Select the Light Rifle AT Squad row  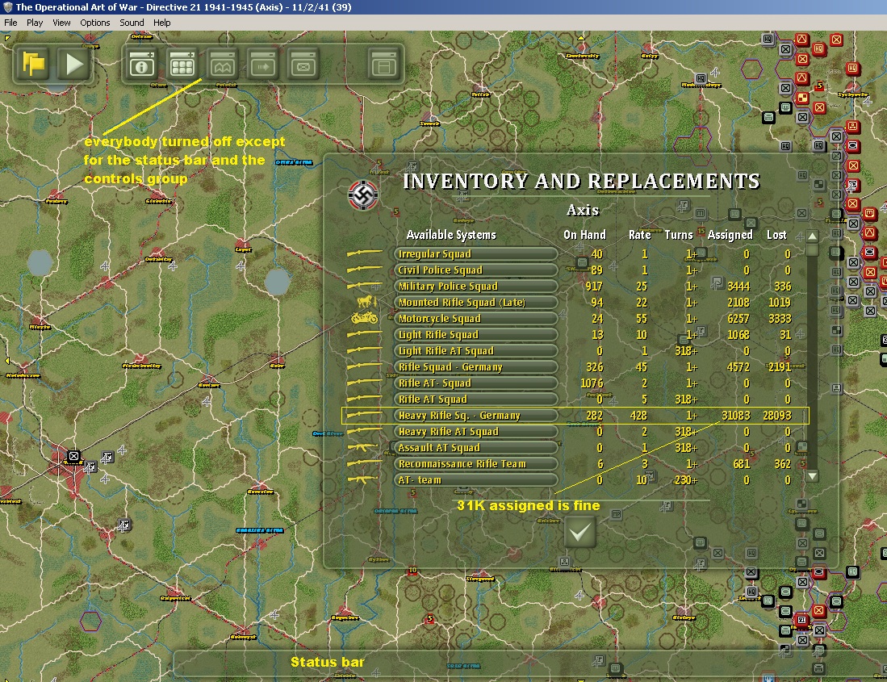[x=475, y=350]
